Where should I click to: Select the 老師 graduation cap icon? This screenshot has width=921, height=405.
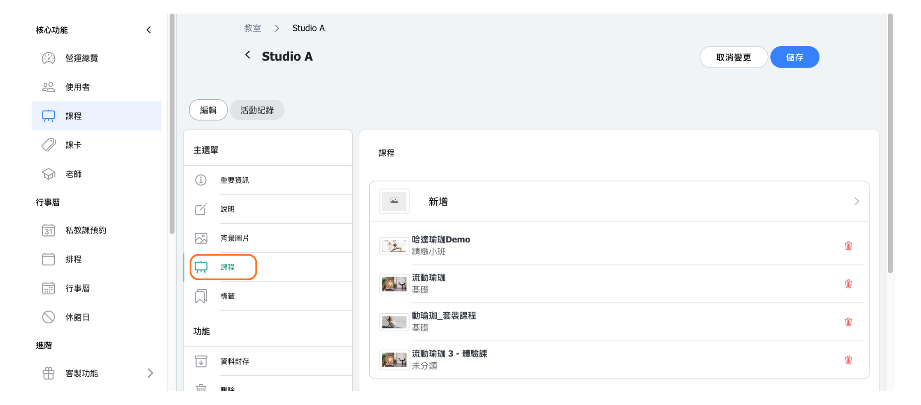tap(49, 174)
